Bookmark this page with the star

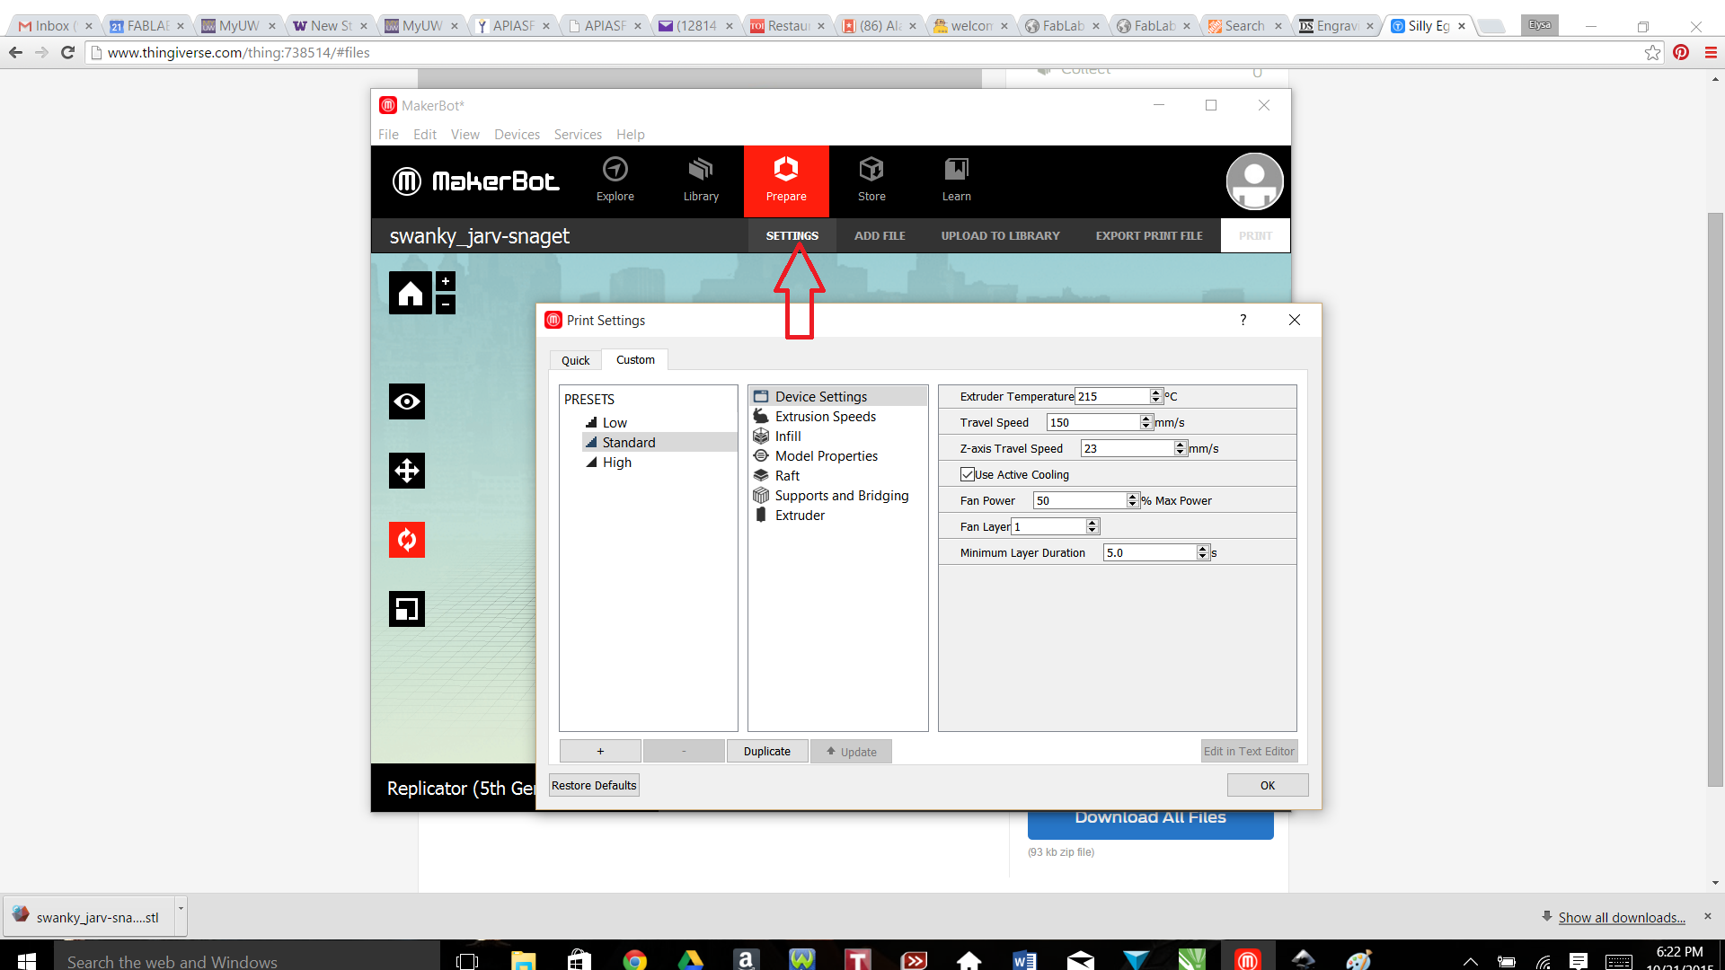click(1653, 52)
